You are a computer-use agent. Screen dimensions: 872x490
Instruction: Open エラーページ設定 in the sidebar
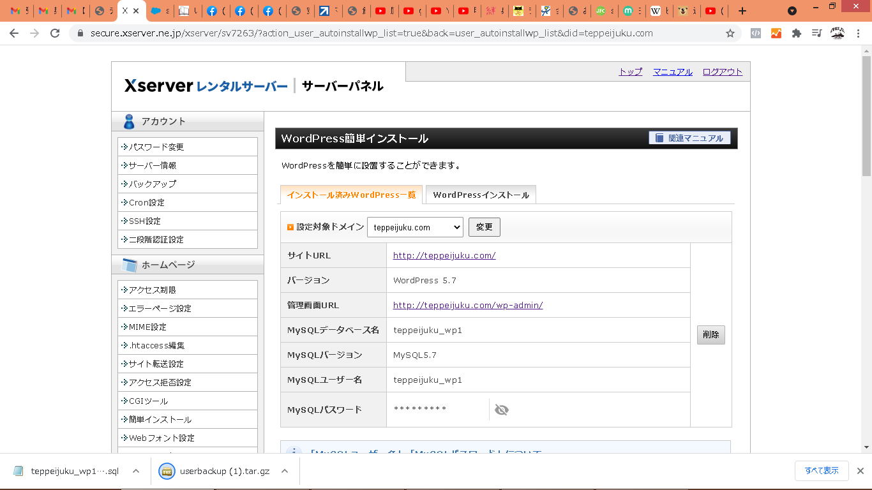(x=188, y=308)
